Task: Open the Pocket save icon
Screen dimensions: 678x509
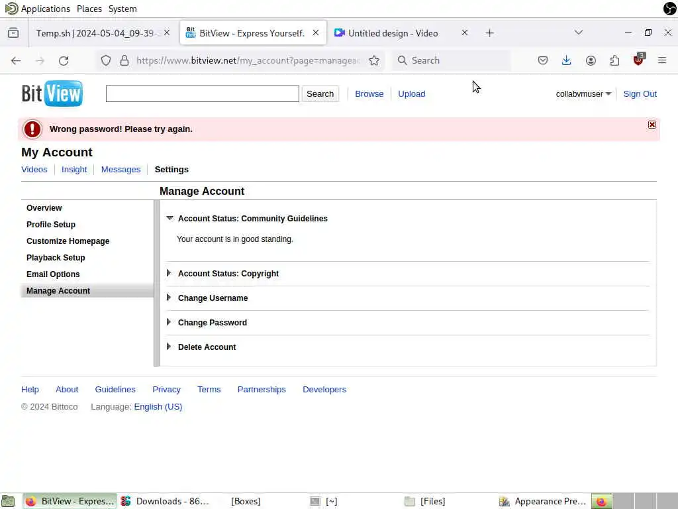Action: coord(543,60)
